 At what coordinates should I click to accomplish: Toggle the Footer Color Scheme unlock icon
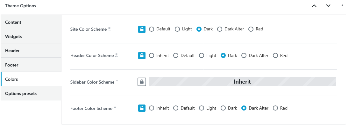pos(142,108)
